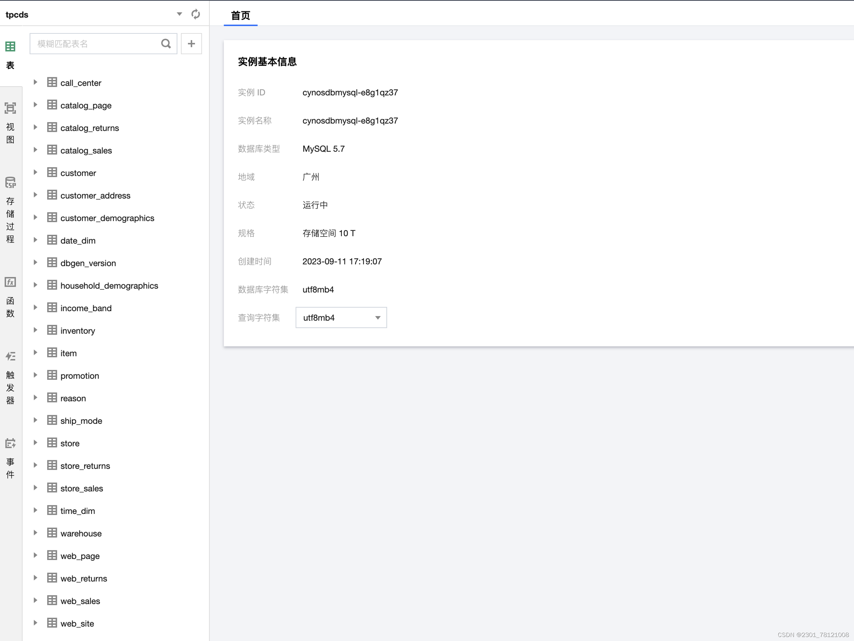Scroll down to web_site table
The image size is (854, 641).
(x=77, y=624)
